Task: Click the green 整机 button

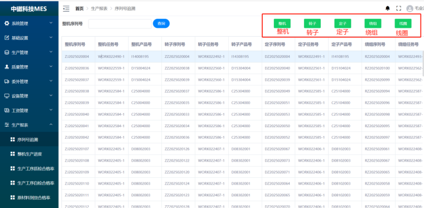Action: point(282,23)
